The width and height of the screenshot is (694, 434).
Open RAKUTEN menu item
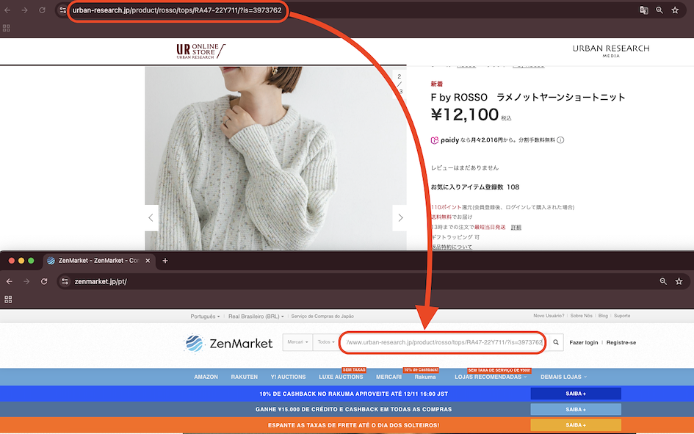point(244,377)
